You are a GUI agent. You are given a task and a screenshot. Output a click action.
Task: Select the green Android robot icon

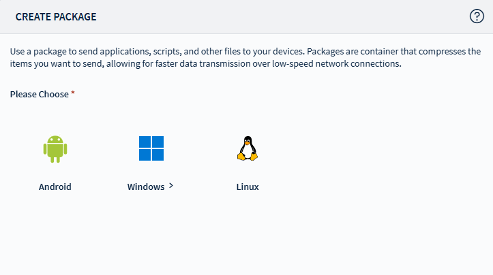coord(55,148)
